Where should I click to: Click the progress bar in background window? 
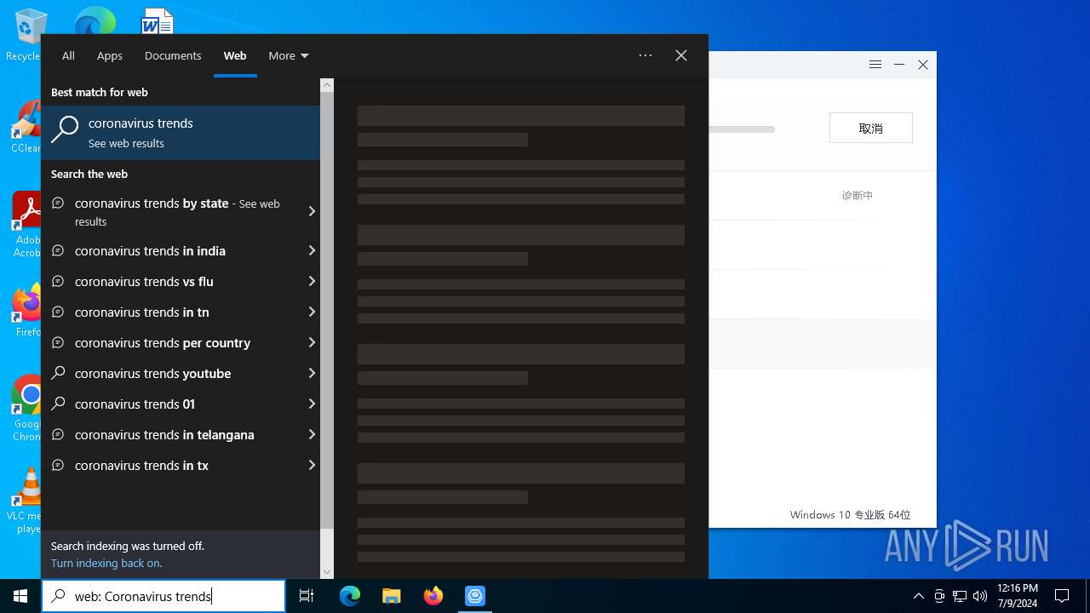point(743,129)
